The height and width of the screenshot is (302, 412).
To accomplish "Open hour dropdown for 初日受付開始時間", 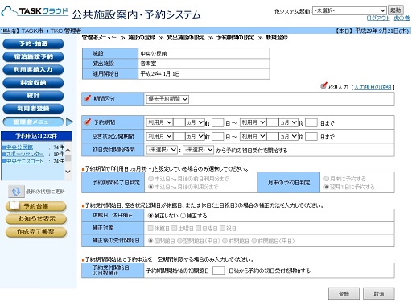I will [x=162, y=150].
